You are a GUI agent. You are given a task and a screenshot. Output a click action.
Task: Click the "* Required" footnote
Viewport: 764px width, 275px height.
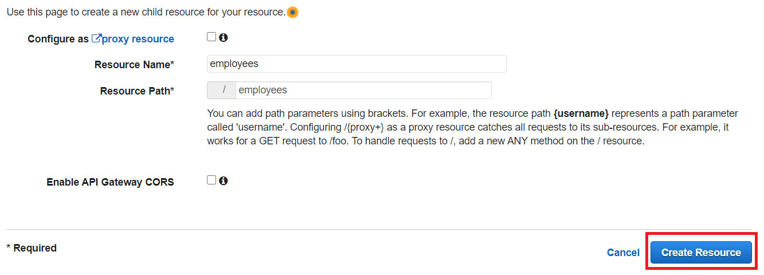(32, 248)
